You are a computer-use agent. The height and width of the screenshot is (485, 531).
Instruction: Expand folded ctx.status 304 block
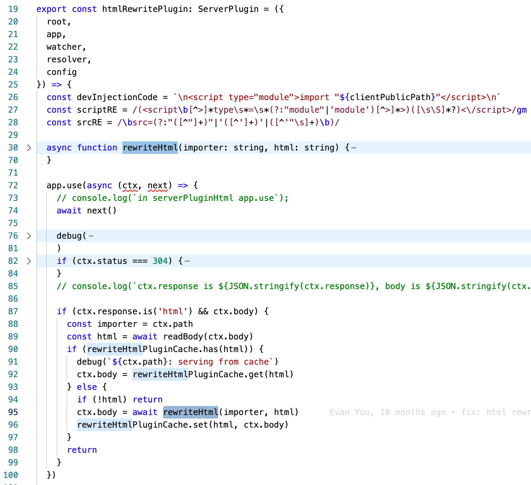(x=29, y=261)
